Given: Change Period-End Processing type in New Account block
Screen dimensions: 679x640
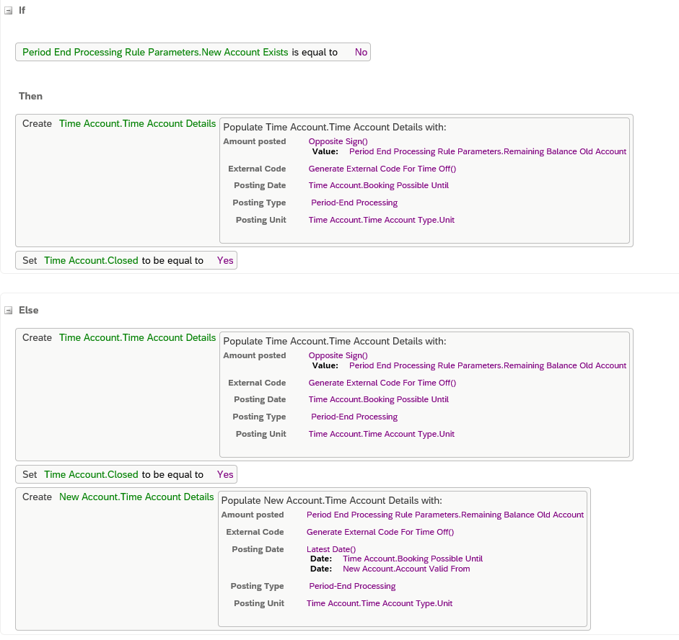Looking at the screenshot, I should (x=352, y=586).
